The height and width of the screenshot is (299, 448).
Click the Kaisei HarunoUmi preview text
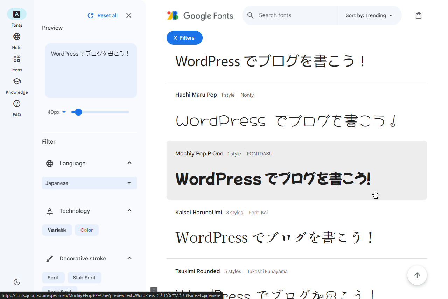275,237
